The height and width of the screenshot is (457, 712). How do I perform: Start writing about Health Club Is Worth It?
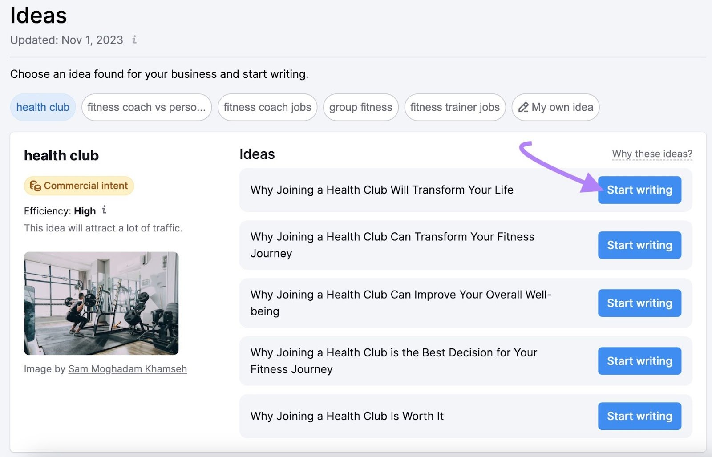[x=639, y=416]
